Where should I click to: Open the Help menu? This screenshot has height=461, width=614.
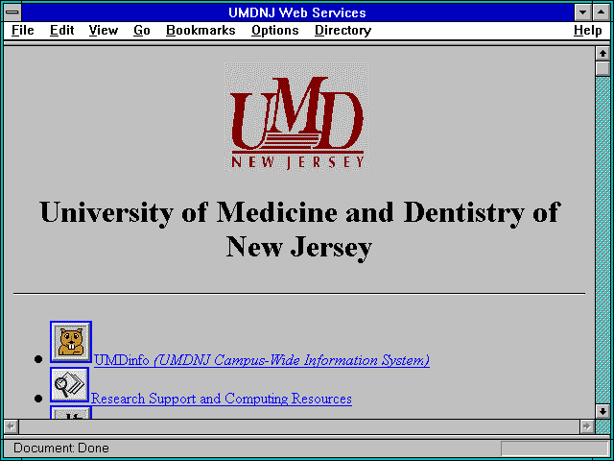(x=588, y=31)
